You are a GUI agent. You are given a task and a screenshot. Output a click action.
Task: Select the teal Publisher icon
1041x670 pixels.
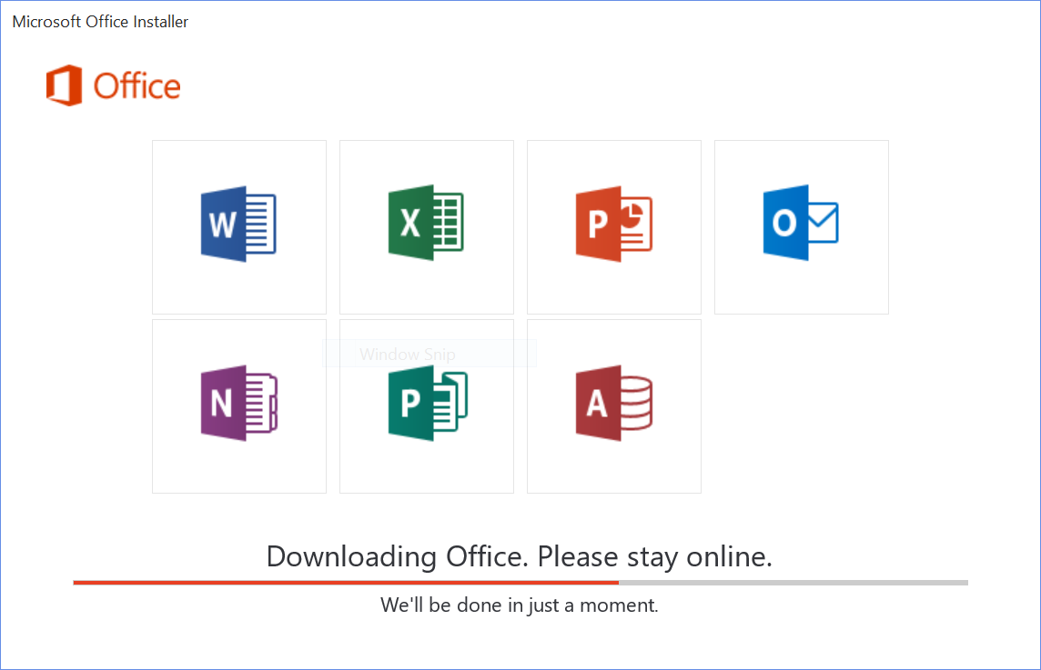426,405
